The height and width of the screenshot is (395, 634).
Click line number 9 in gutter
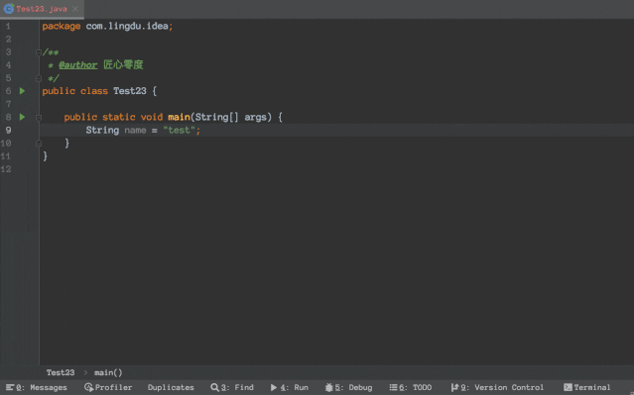[x=8, y=131]
